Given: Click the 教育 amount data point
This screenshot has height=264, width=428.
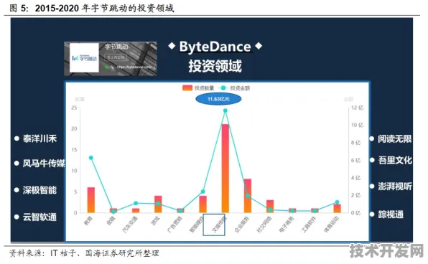Looking at the screenshot, I should coord(91,158).
